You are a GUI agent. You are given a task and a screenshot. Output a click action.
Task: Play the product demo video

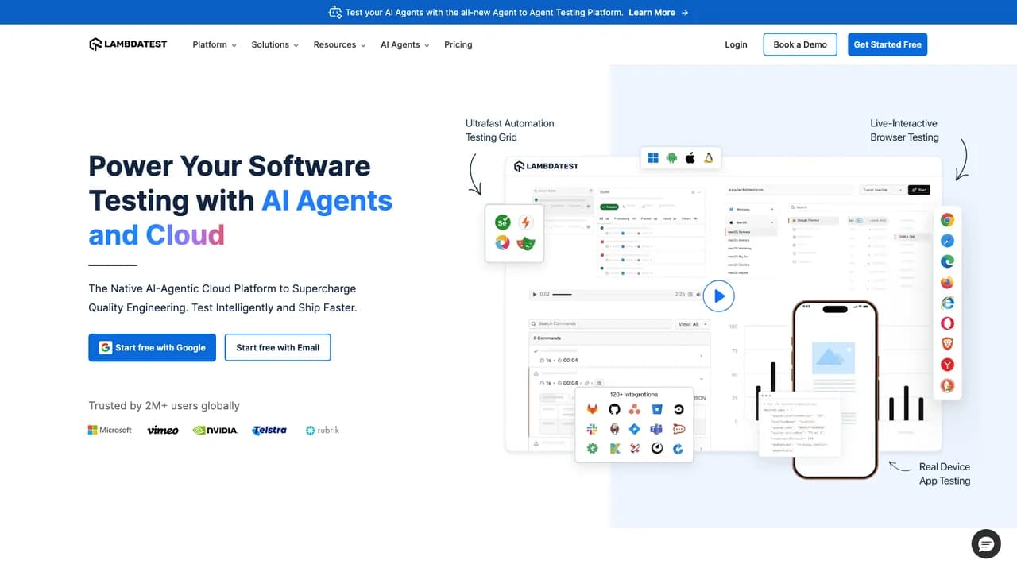[x=718, y=296]
